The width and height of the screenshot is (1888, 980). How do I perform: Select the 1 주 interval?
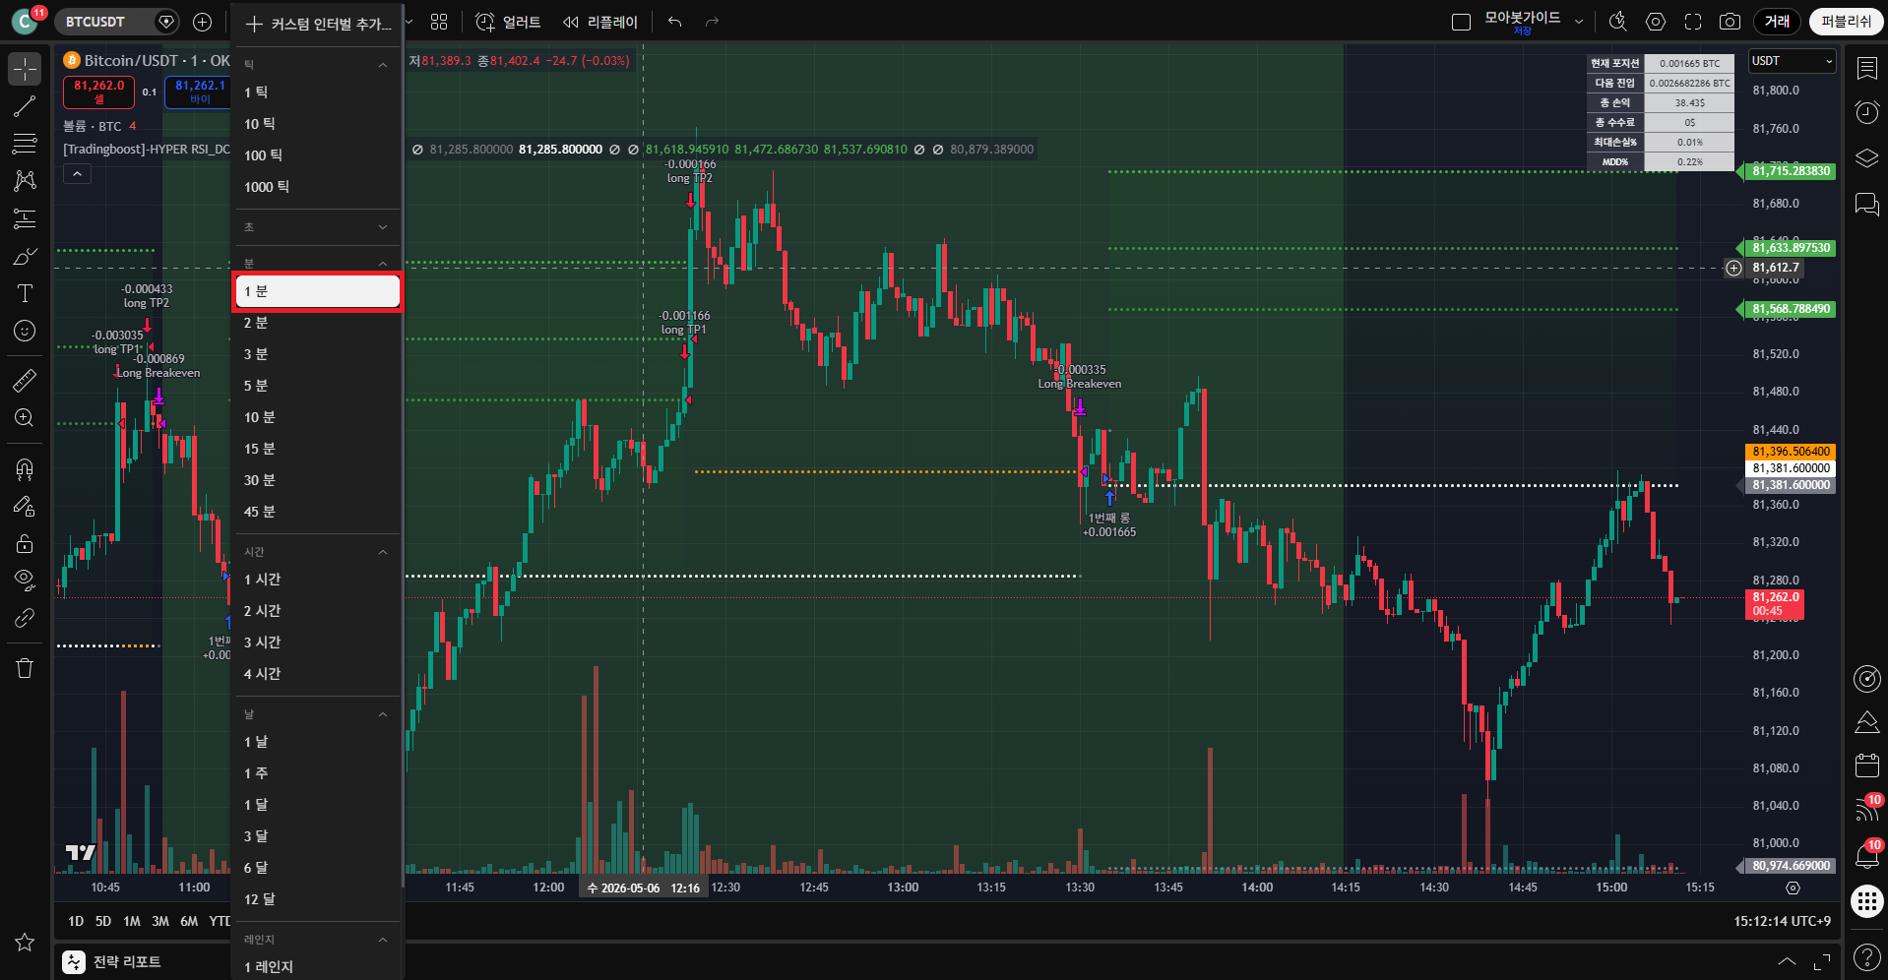[317, 773]
